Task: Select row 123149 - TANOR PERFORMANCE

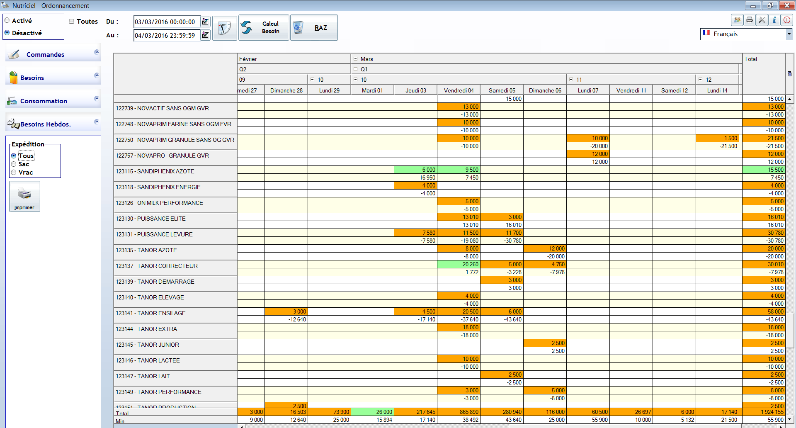Action: (x=175, y=394)
